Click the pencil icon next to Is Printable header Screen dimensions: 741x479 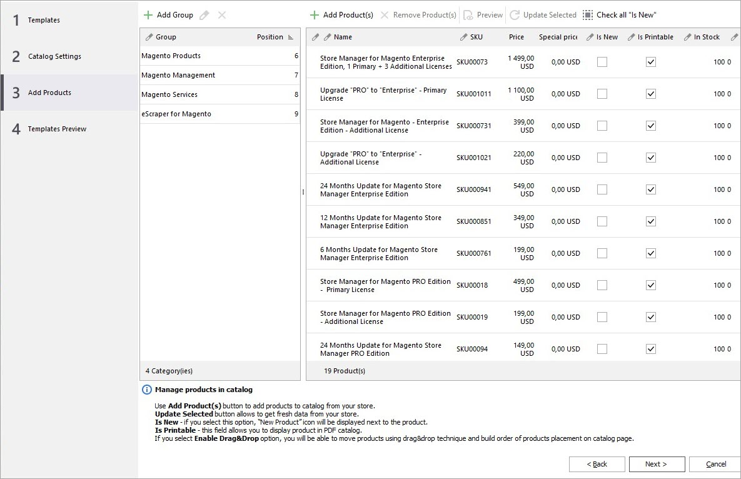[632, 37]
